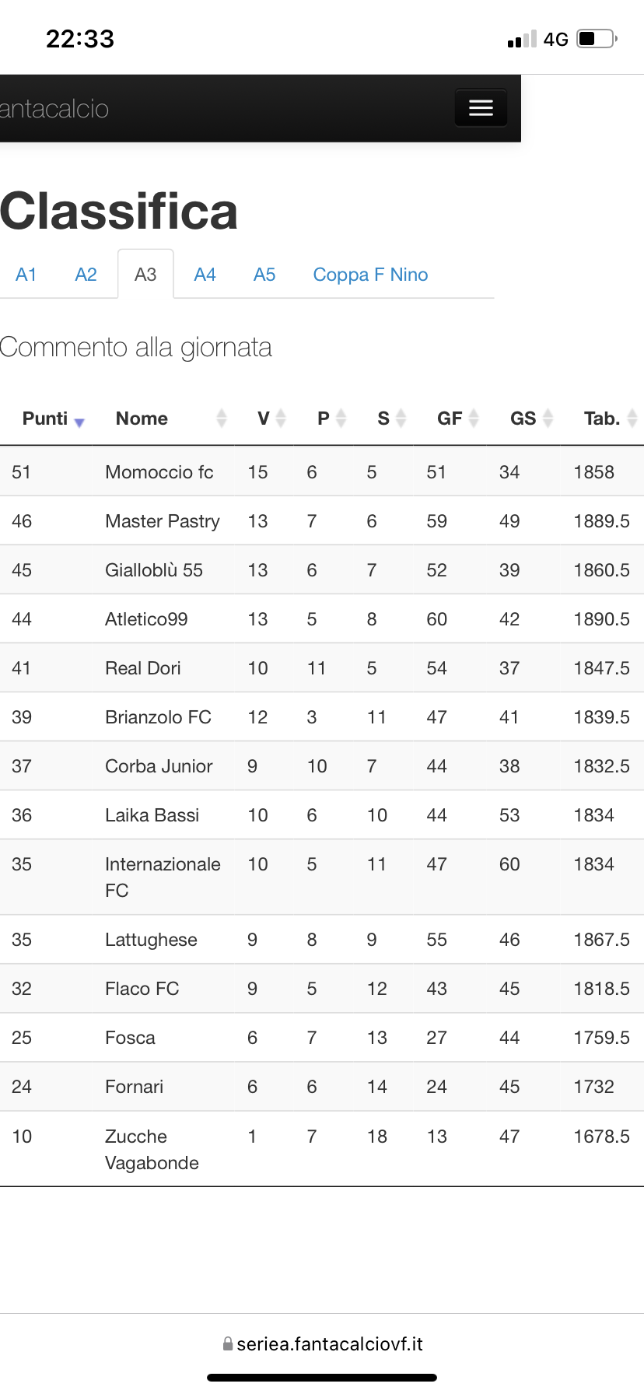Click the sort arrows beside P column

coord(341,419)
